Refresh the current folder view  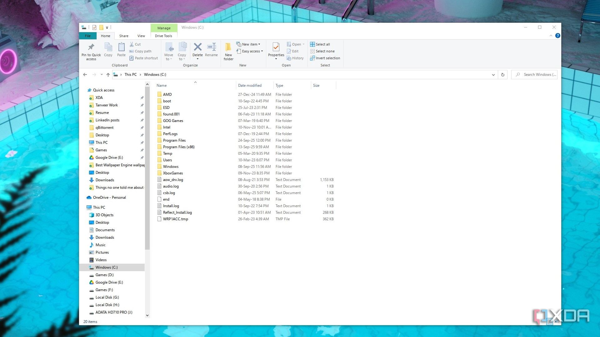tap(503, 75)
